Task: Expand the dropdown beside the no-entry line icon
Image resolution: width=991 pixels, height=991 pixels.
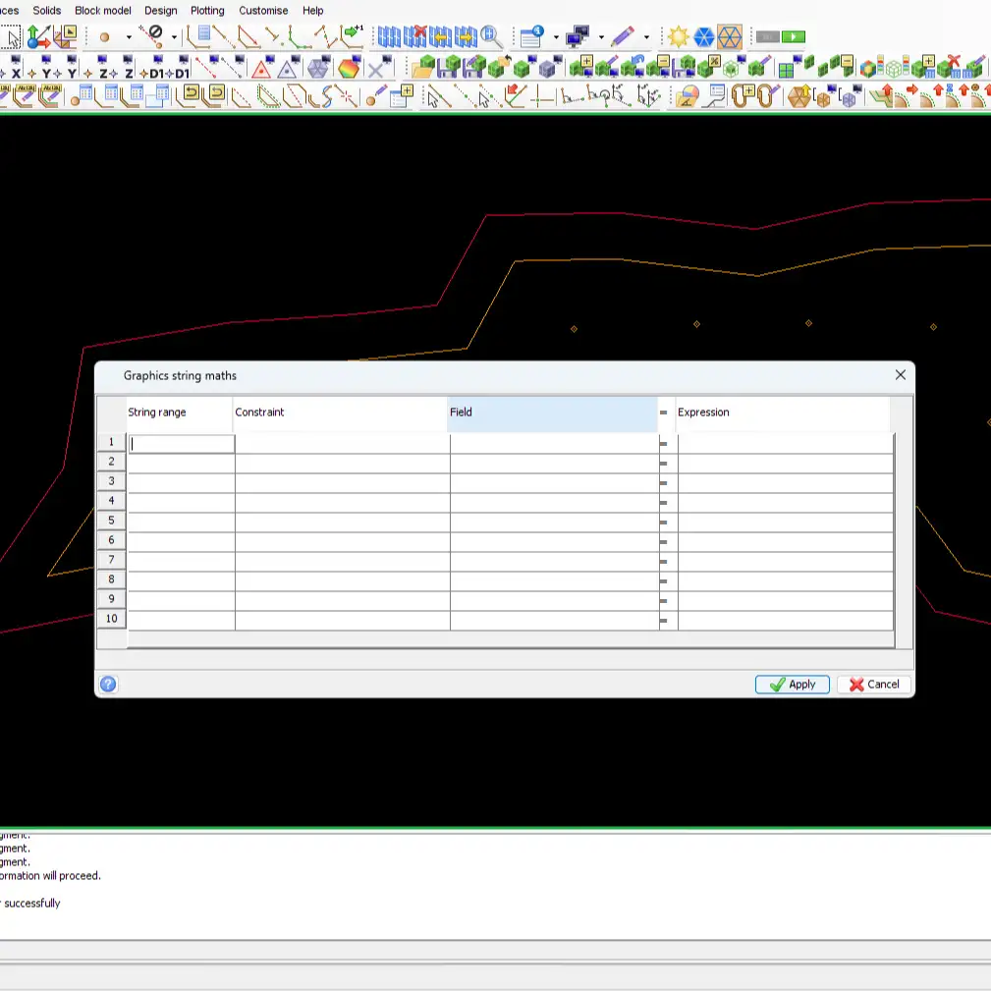Action: pos(174,37)
